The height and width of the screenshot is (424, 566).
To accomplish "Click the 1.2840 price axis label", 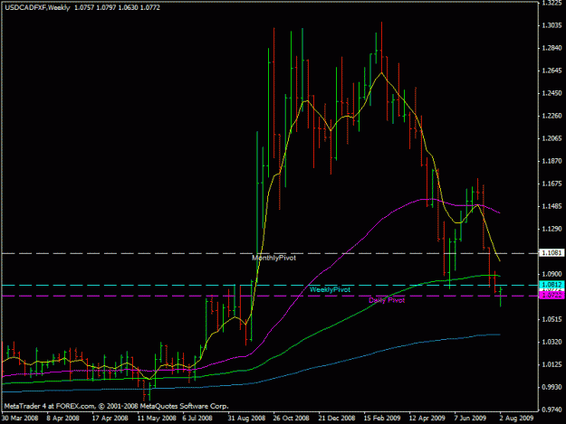I will coord(552,48).
